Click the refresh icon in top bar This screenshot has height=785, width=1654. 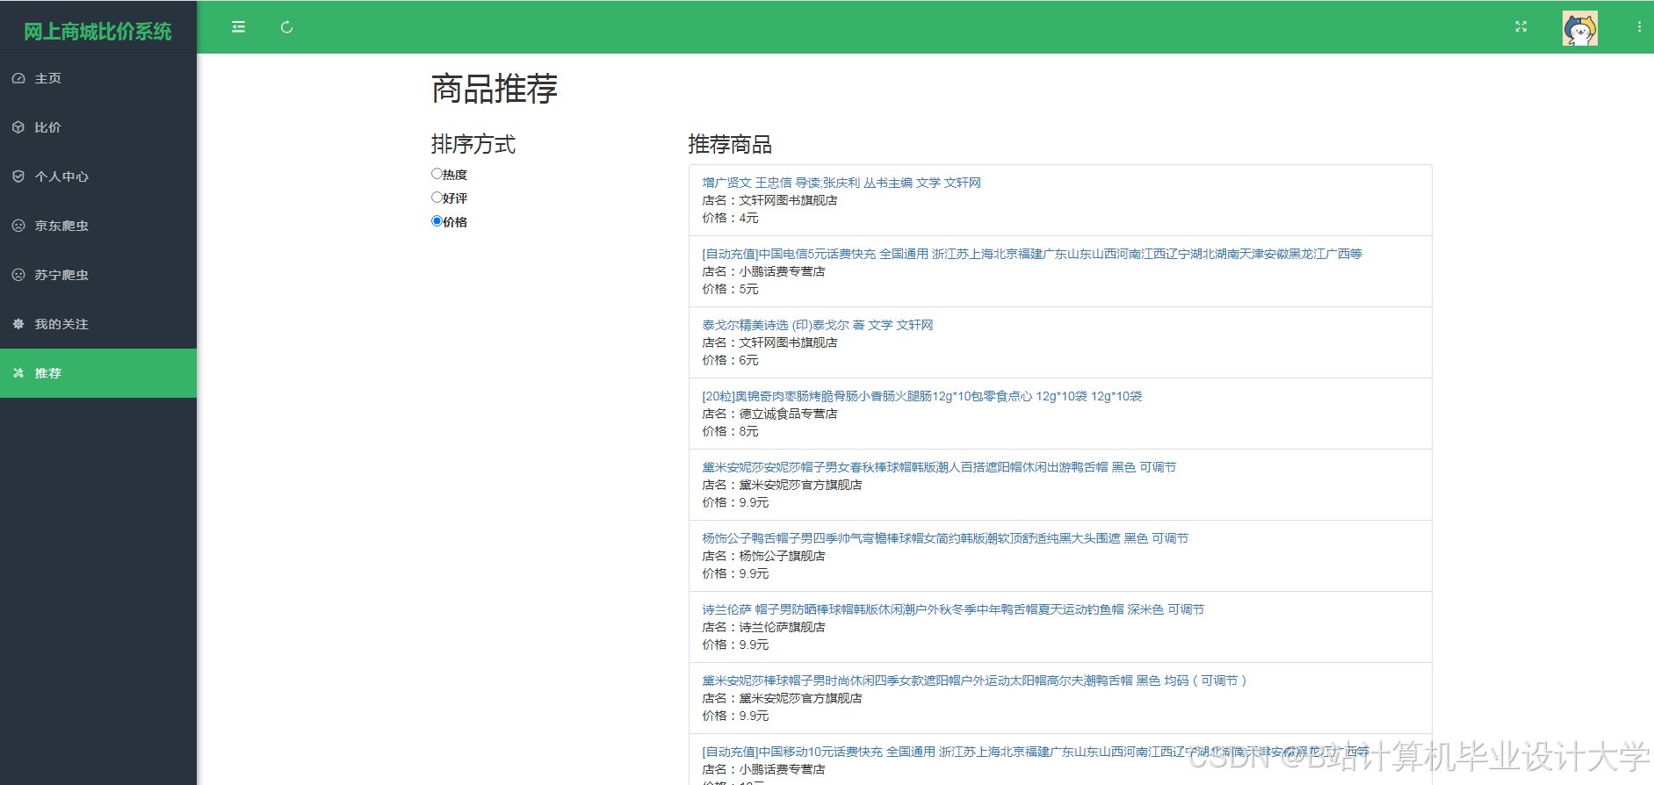coord(286,27)
